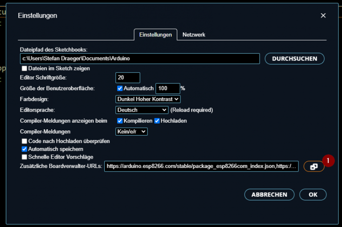
Task: Enable 'Dateien im Sketch zeigen' checkbox
Action: 24,68
